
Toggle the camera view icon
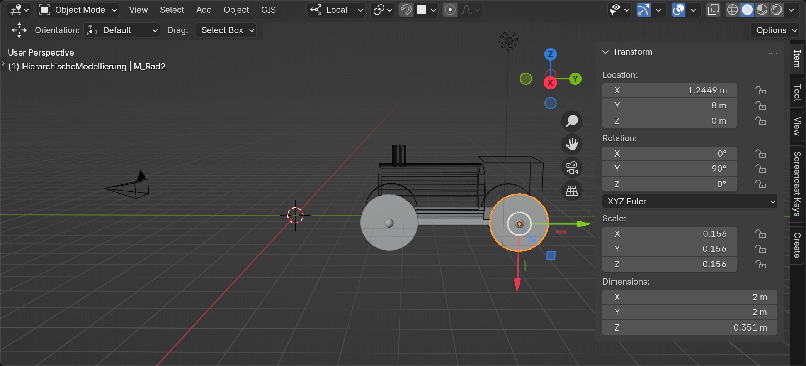571,167
